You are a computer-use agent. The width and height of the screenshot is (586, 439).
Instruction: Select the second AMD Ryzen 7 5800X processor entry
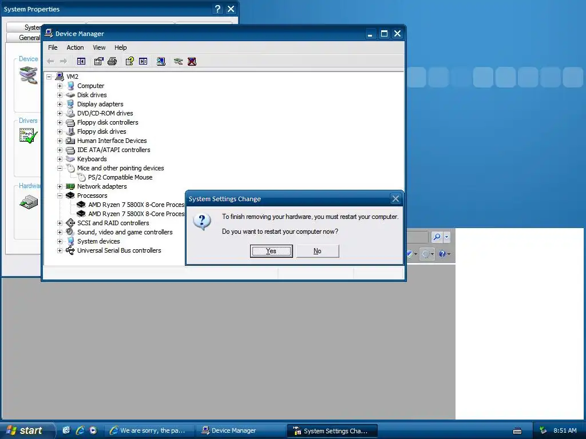point(136,214)
